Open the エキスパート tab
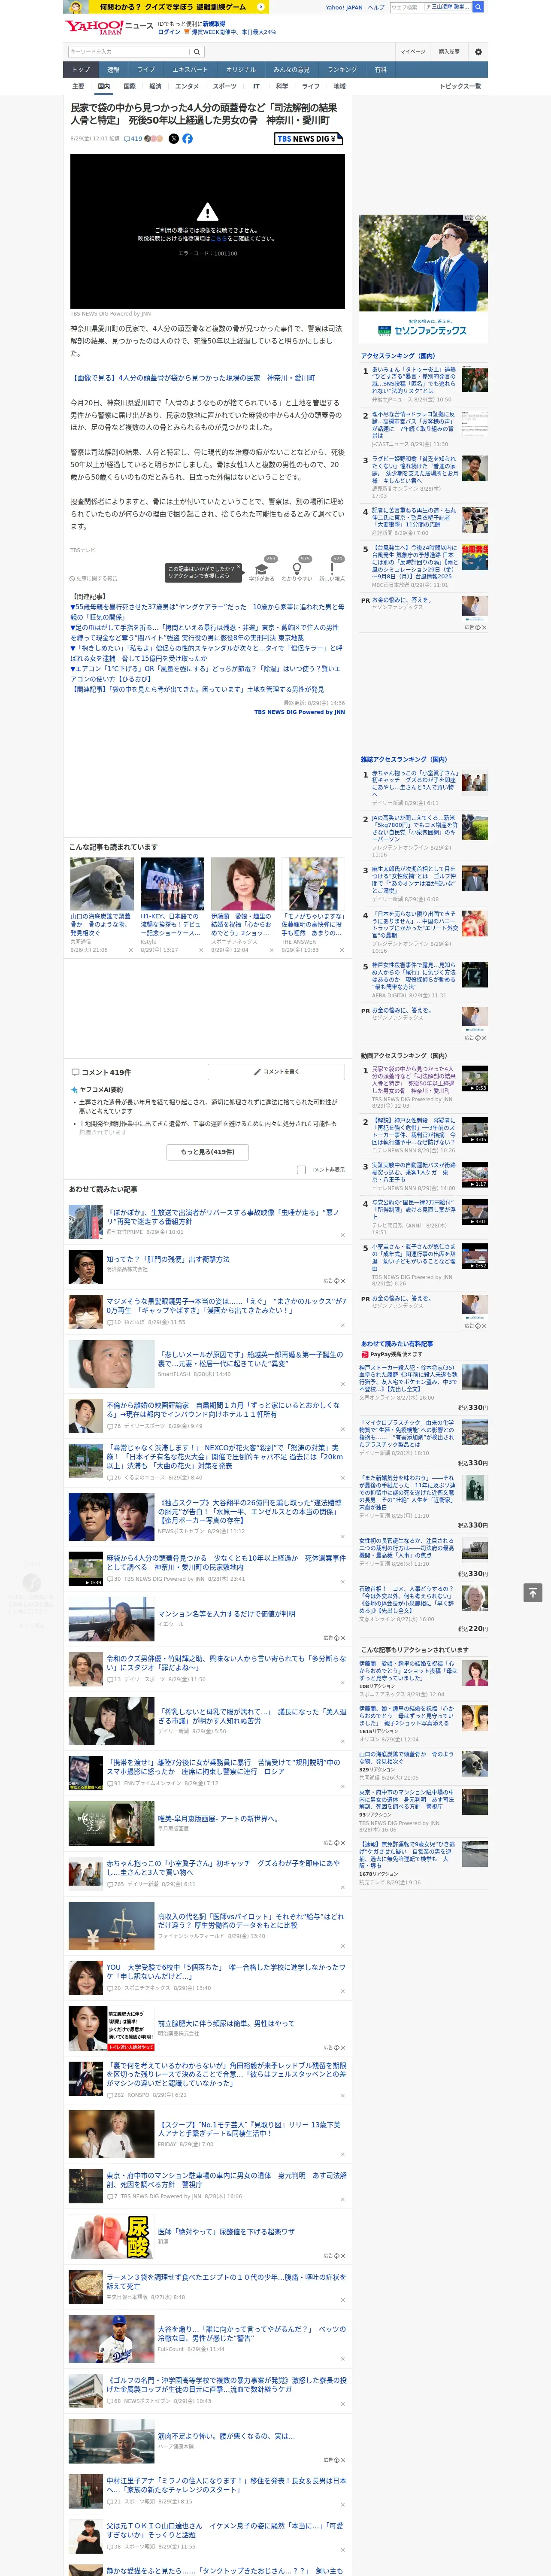Viewport: 551px width, 2576px height. [x=190, y=70]
